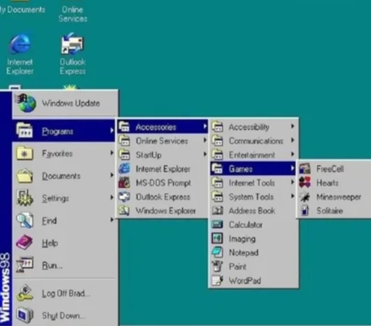Open Paint from the Accessories menu
The width and height of the screenshot is (371, 326).
point(238,267)
